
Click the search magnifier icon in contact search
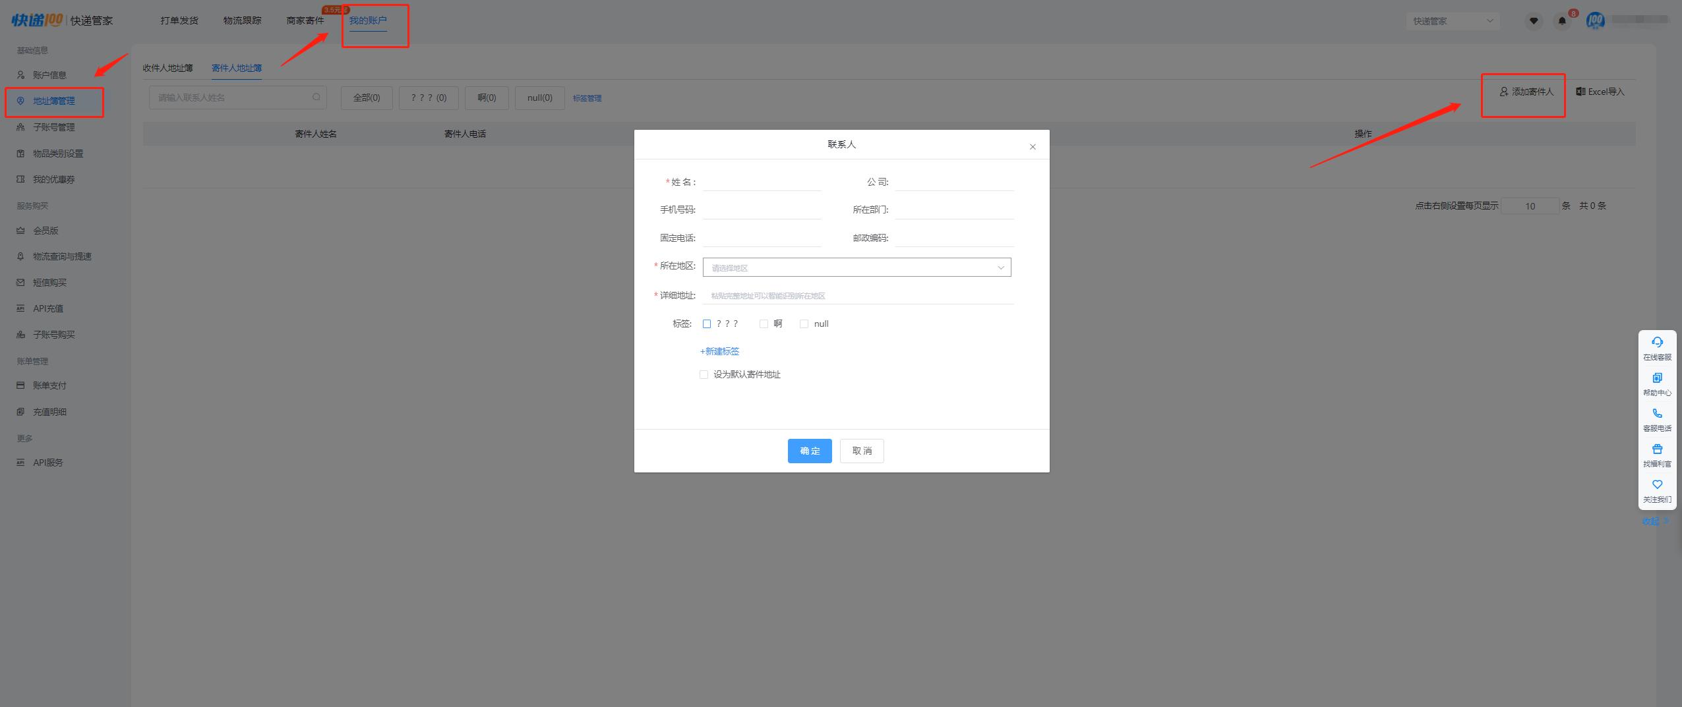coord(316,98)
